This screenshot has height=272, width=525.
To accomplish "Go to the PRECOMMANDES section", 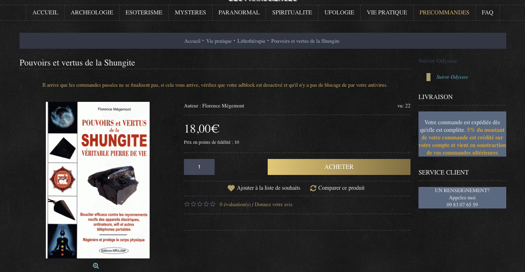I will click(444, 12).
